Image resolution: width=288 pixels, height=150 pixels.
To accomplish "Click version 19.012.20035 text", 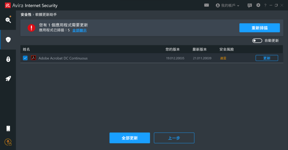I will click(175, 58).
